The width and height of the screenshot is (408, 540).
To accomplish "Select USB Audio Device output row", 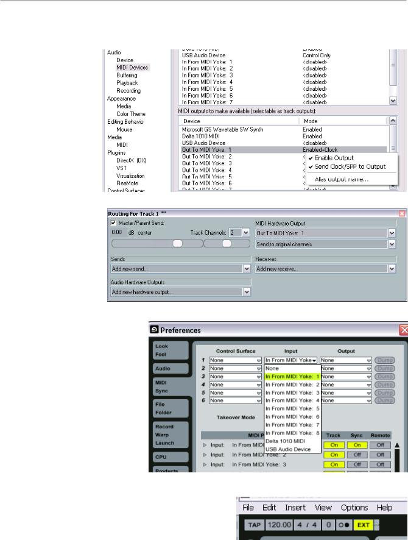I will (284, 143).
